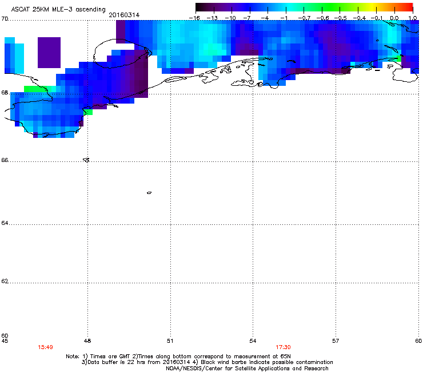The width and height of the screenshot is (423, 372).
Task: Click the note line about the data buffer
Action: tap(207, 362)
